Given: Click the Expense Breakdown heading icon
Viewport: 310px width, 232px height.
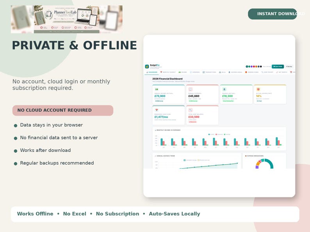Looking at the screenshot, I should (246, 156).
